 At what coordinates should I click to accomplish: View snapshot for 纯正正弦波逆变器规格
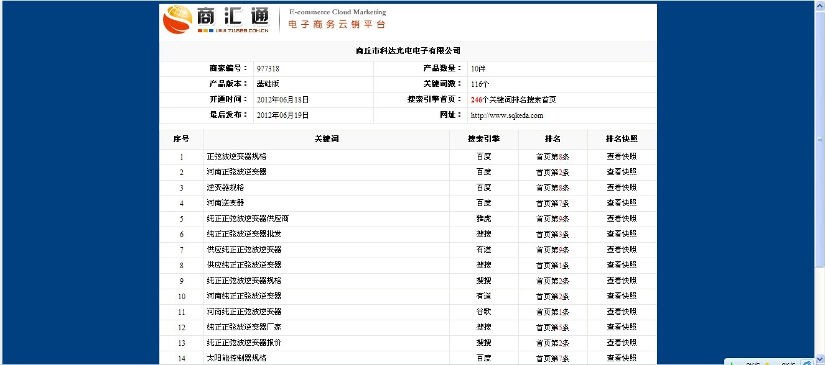click(x=622, y=281)
